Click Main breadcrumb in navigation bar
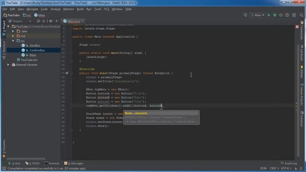This screenshot has width=306, height=172. 40,15
